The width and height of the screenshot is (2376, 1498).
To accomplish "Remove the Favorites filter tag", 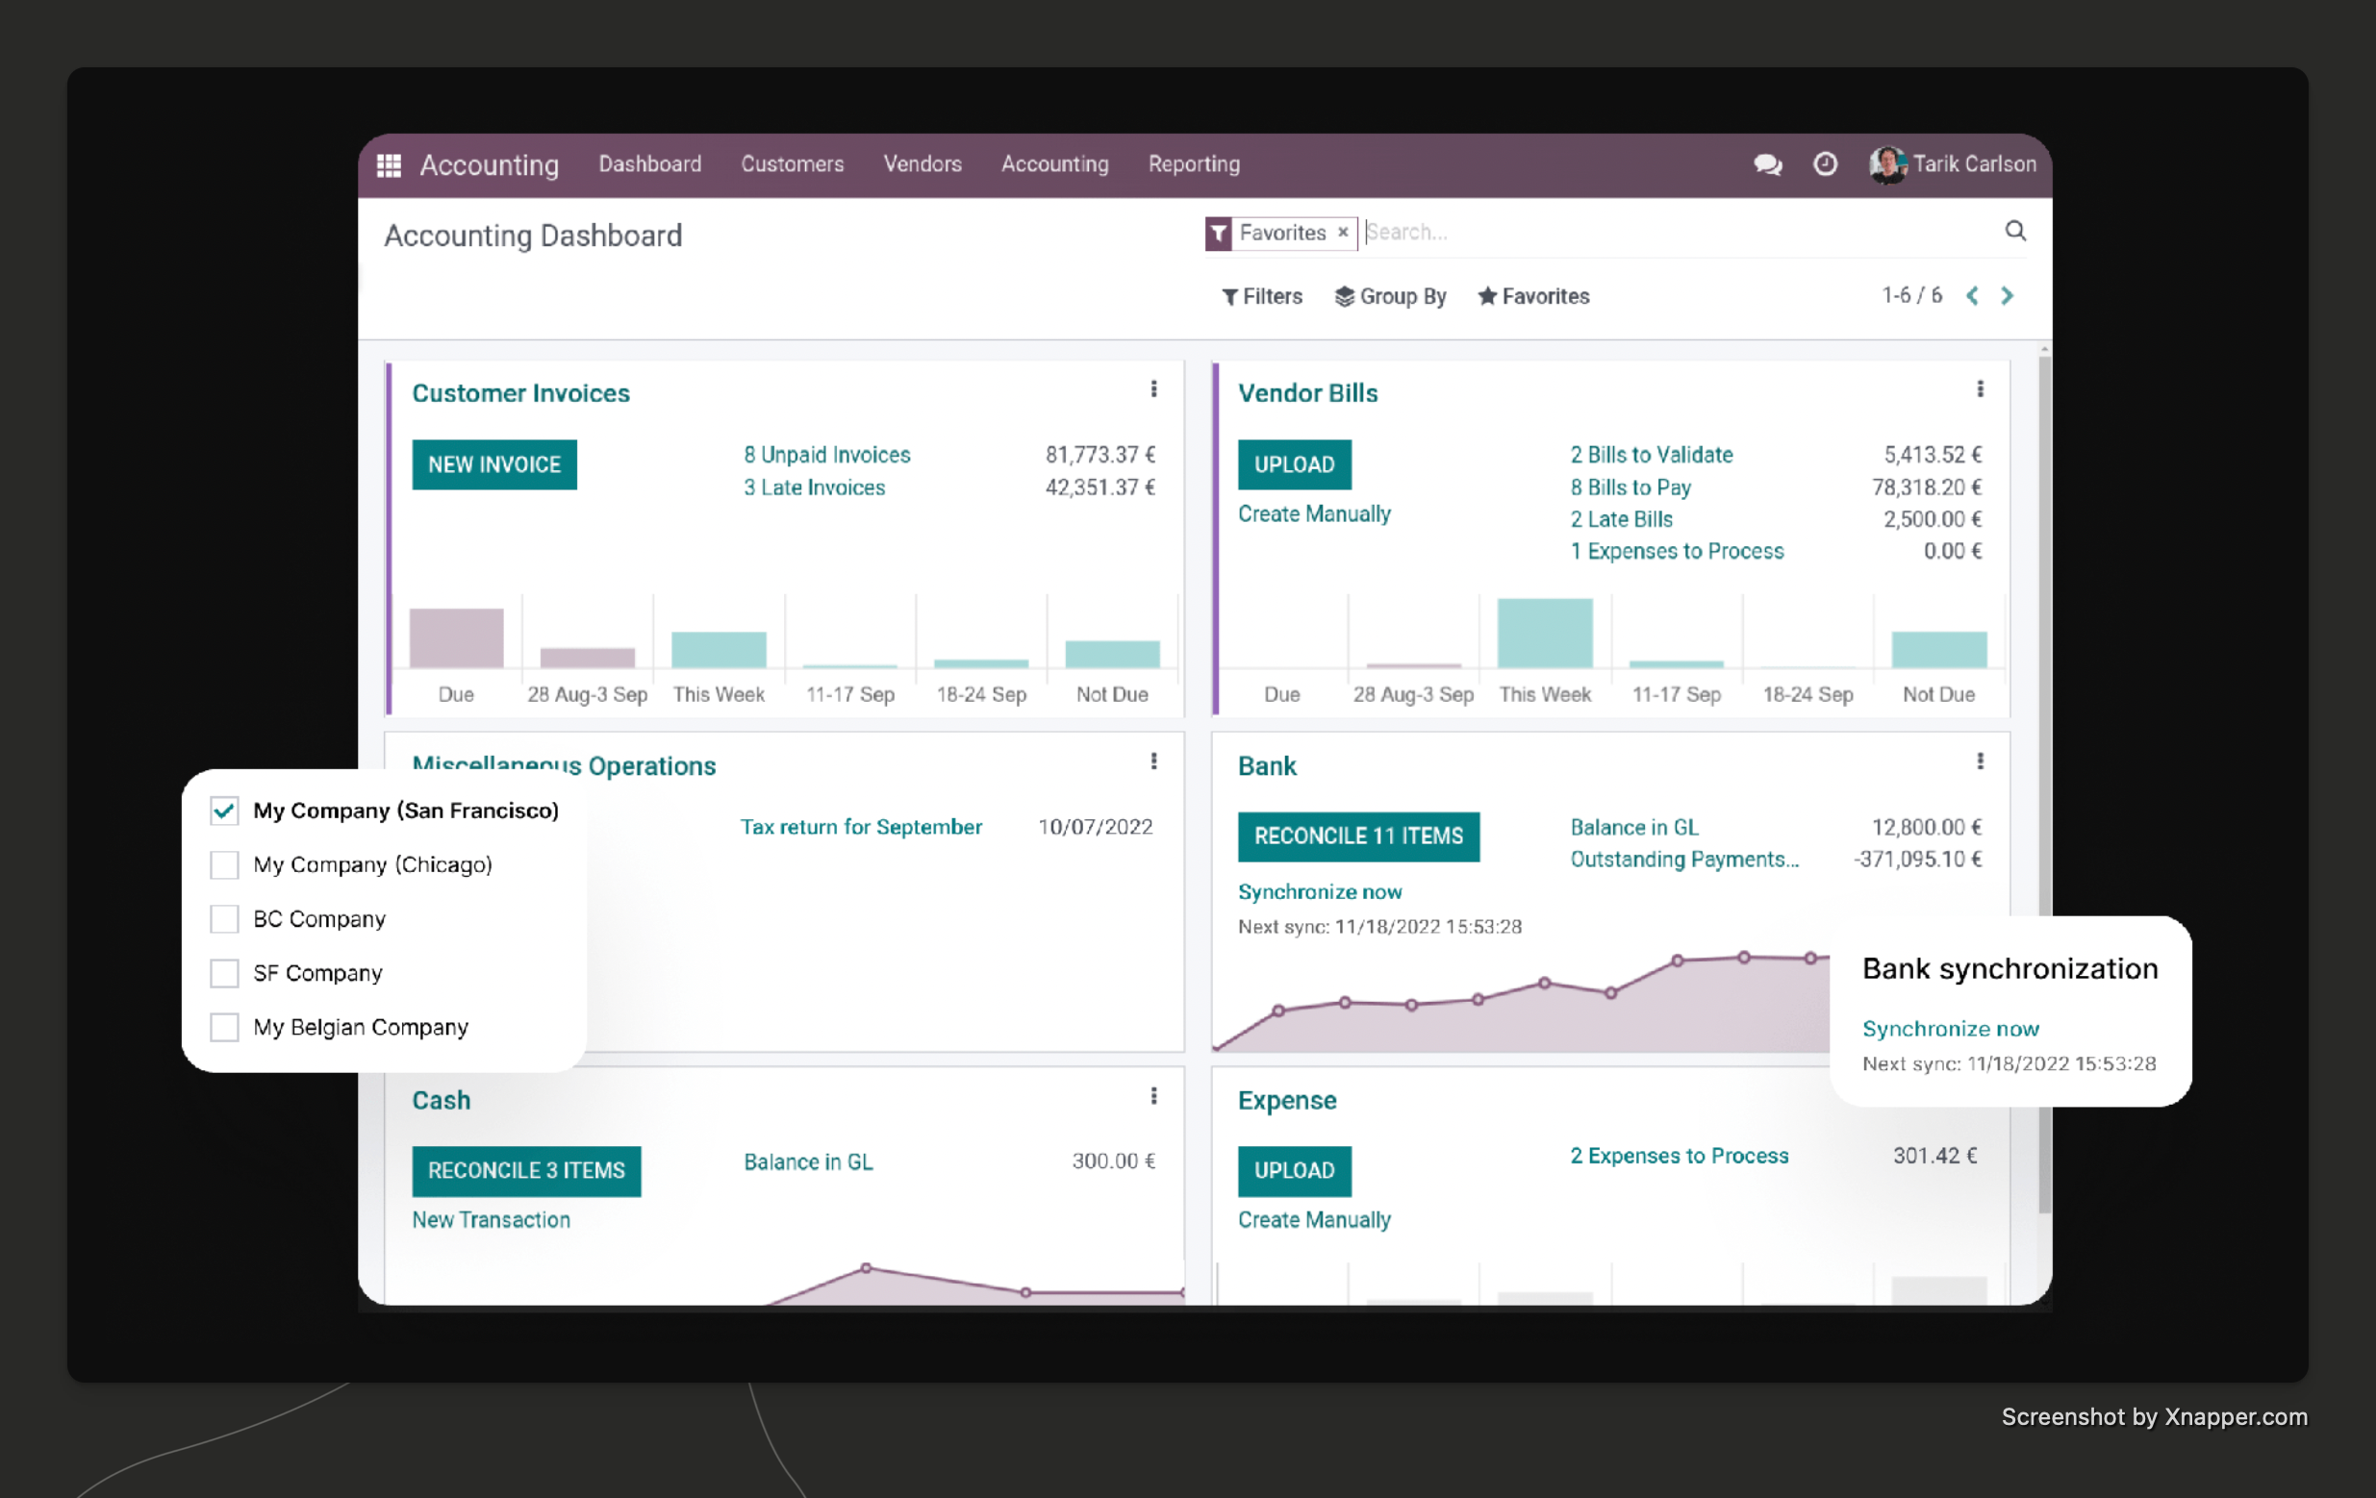I will point(1343,233).
